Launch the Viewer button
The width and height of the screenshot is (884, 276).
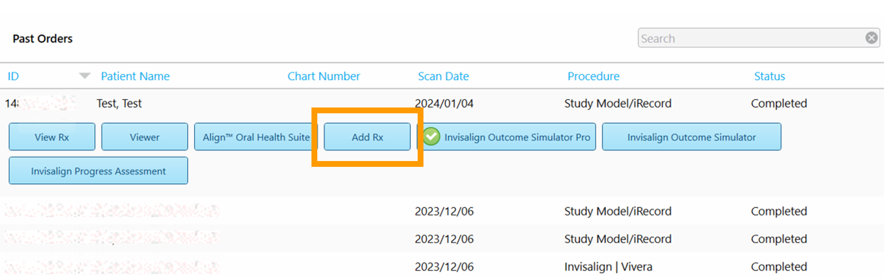tap(144, 137)
